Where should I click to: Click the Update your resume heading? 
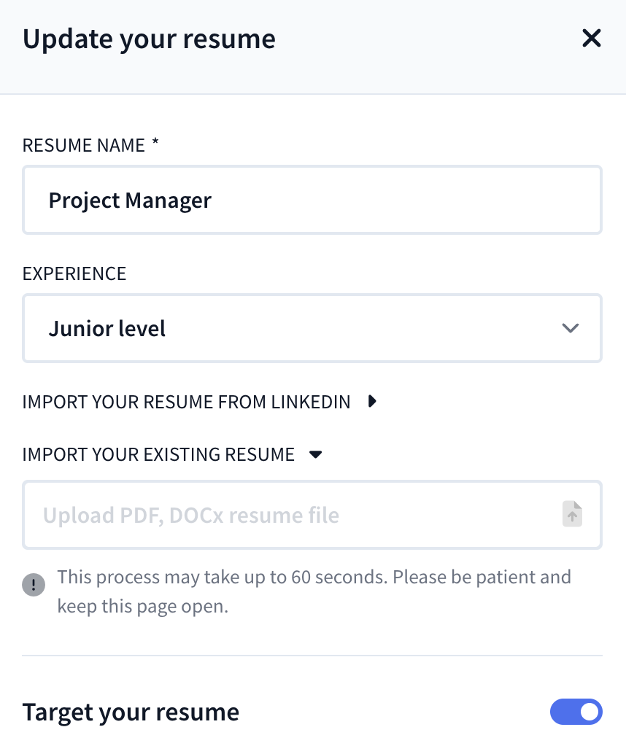pyautogui.click(x=149, y=39)
